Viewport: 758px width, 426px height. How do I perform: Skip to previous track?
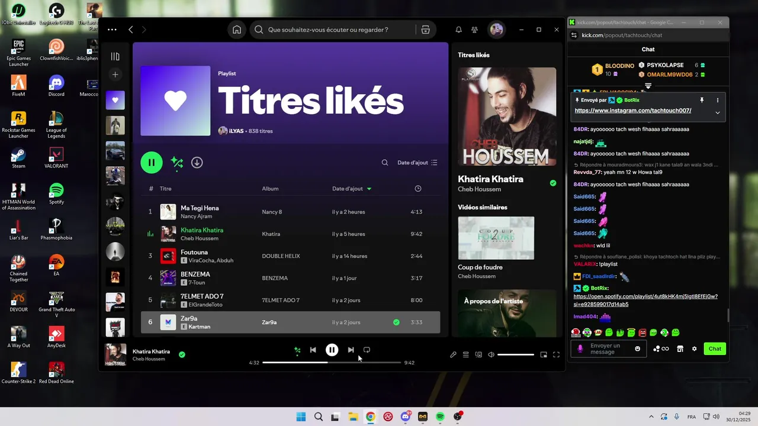click(313, 350)
